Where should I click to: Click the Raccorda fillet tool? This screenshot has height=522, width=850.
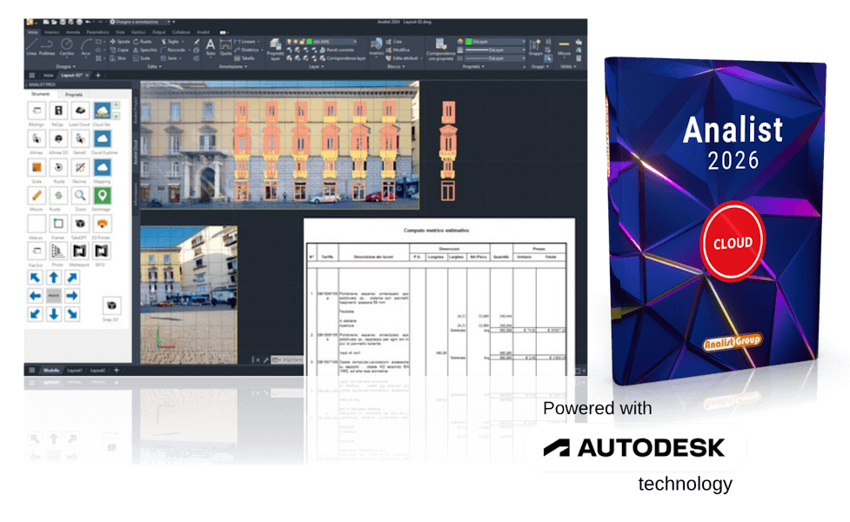(x=173, y=50)
